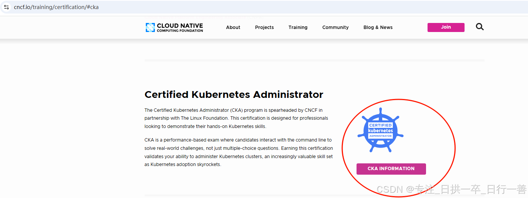528x198 pixels.
Task: Click the Certified Kubernetes Administrator heading
Action: [234, 94]
